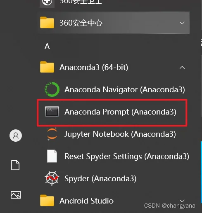The width and height of the screenshot is (202, 213).
Task: Click the 360安全中心 folder icon
Action: 47,22
